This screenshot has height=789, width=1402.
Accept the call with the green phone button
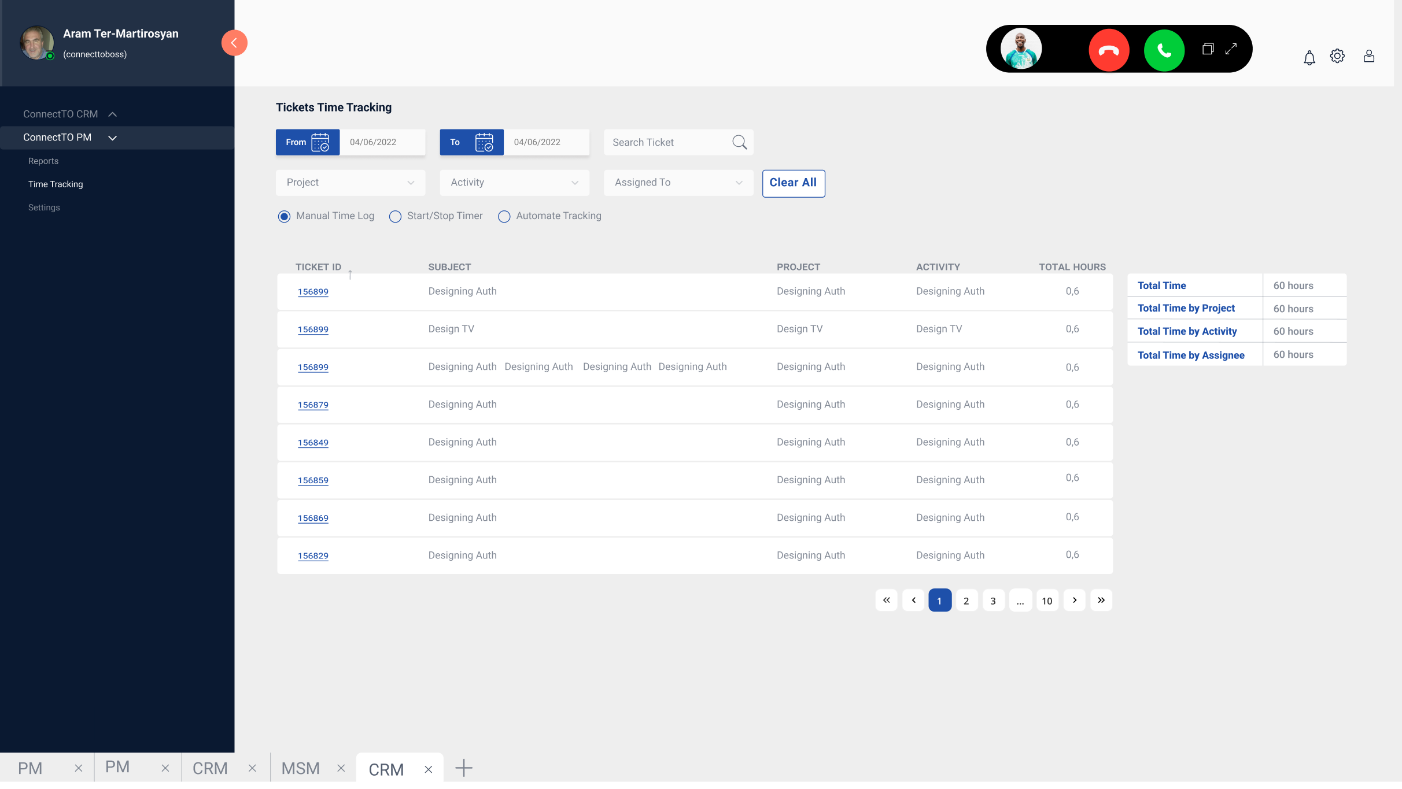1164,50
